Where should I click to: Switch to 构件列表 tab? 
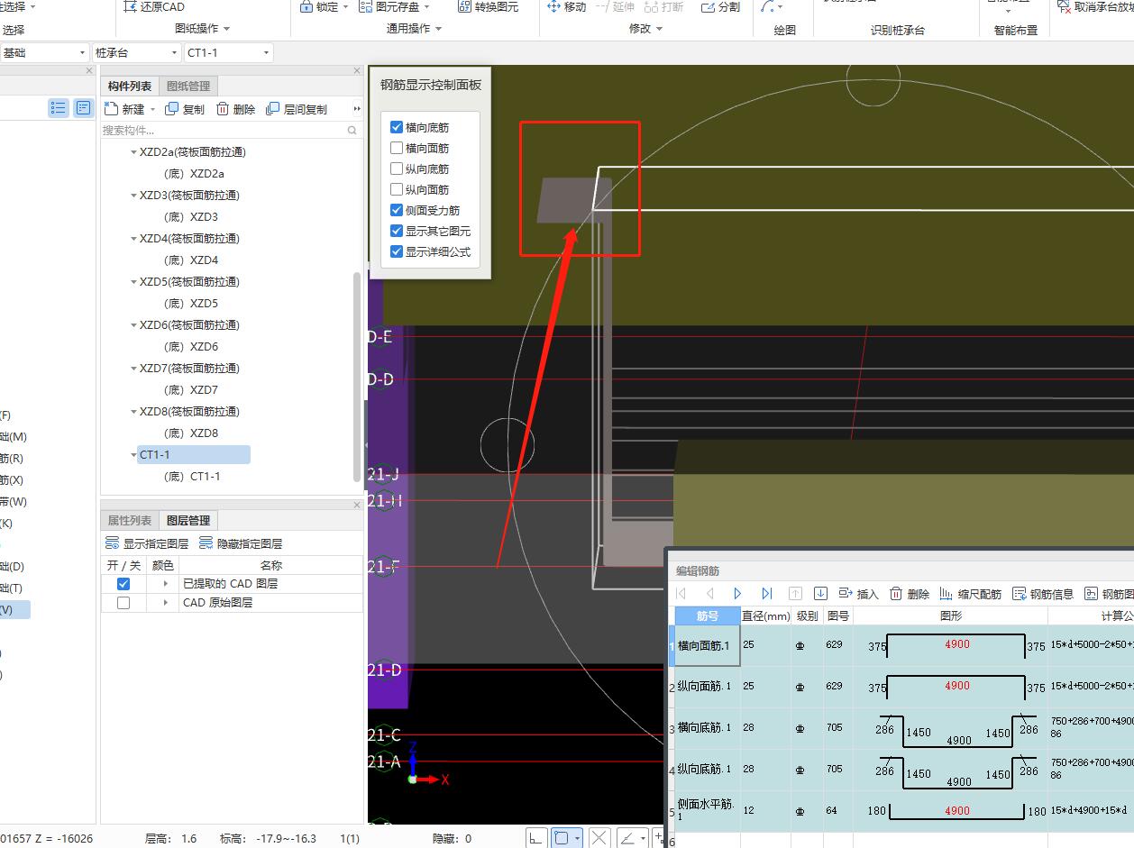point(130,87)
